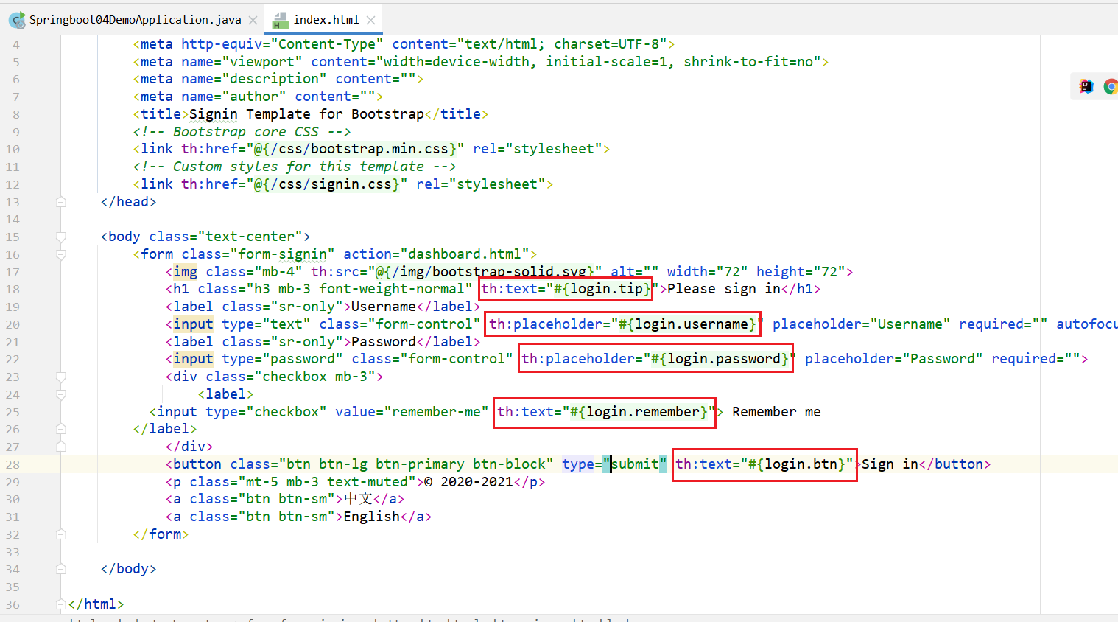Fold the checkbox div block on line 23
Viewport: 1118px width, 622px height.
[61, 377]
